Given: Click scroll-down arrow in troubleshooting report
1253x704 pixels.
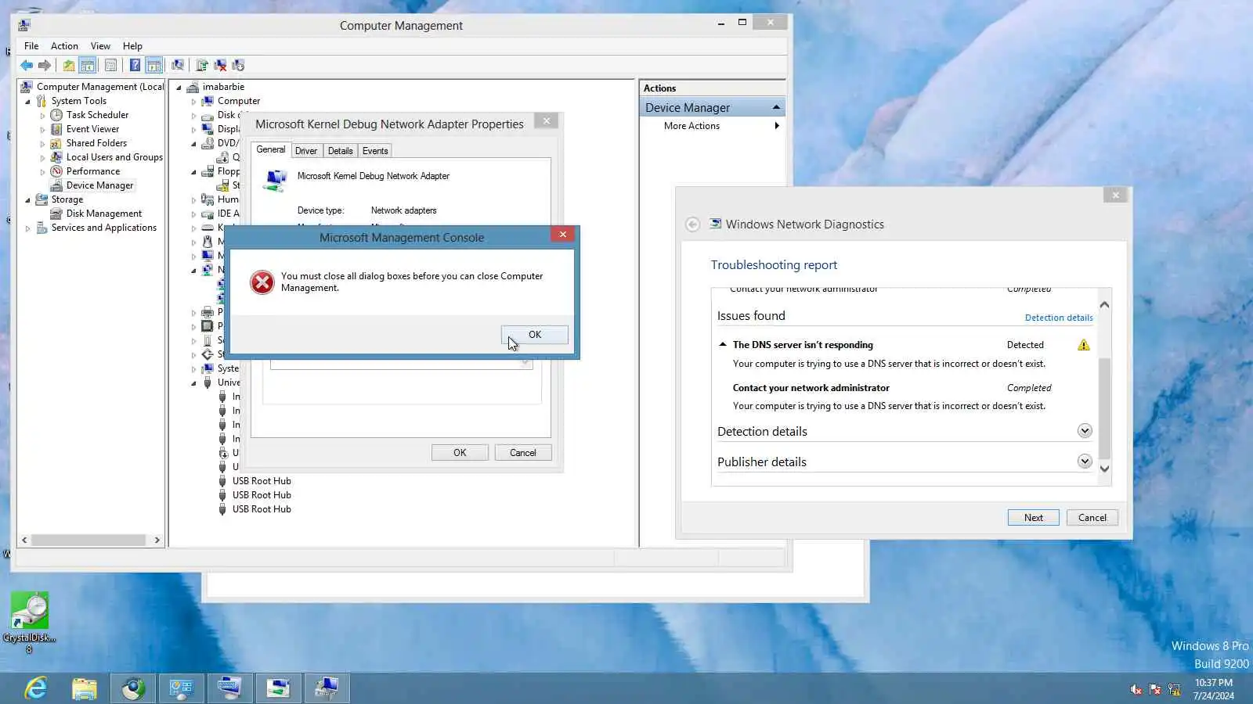Looking at the screenshot, I should 1104,469.
